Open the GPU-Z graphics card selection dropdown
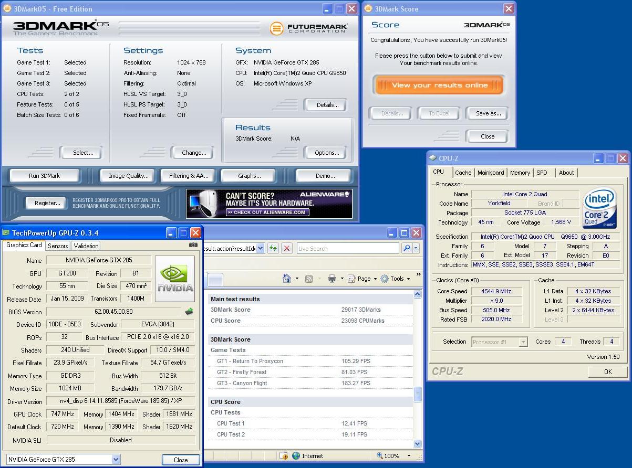This screenshot has width=632, height=468. click(x=116, y=460)
